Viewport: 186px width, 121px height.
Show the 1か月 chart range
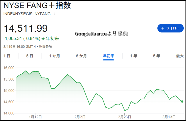(x=55, y=56)
